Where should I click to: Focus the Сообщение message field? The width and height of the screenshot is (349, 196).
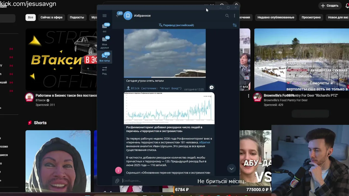(x=172, y=181)
